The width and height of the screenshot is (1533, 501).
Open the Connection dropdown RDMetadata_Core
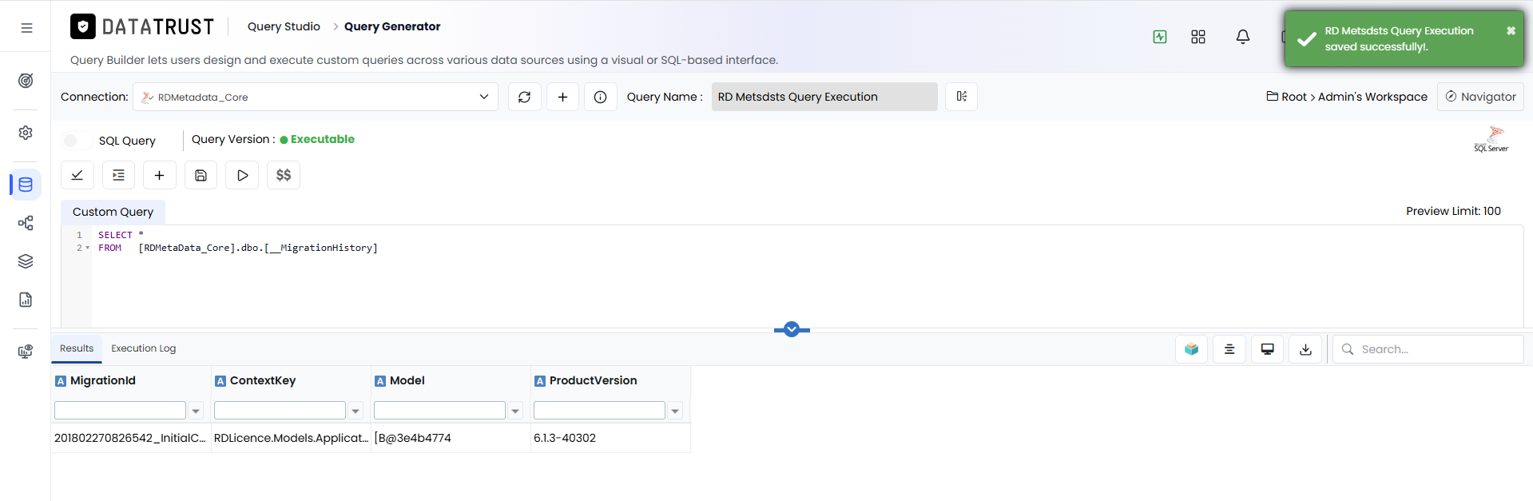tap(316, 97)
